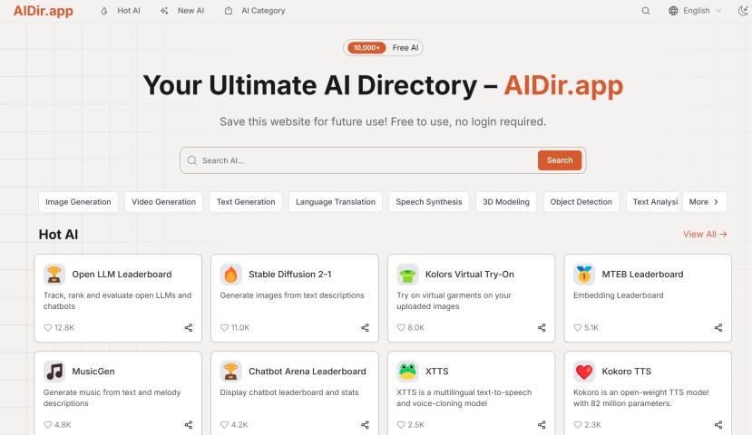Share the Chatbot Arena Leaderboard card

coord(365,424)
